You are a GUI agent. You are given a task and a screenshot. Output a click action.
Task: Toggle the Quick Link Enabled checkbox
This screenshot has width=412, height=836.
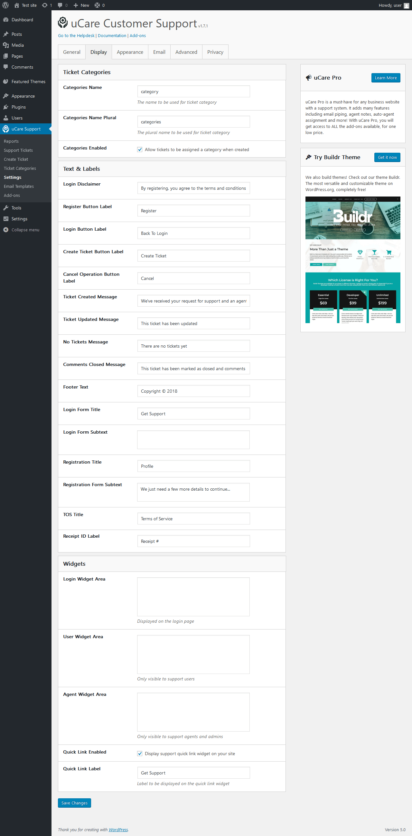[x=140, y=754]
